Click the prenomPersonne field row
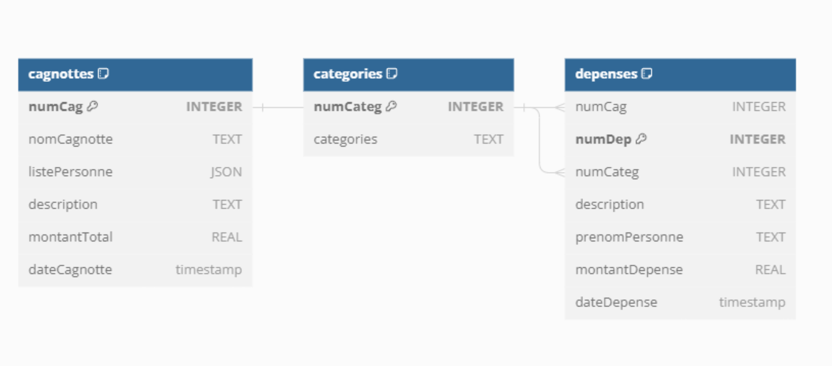832x366 pixels. [x=680, y=237]
